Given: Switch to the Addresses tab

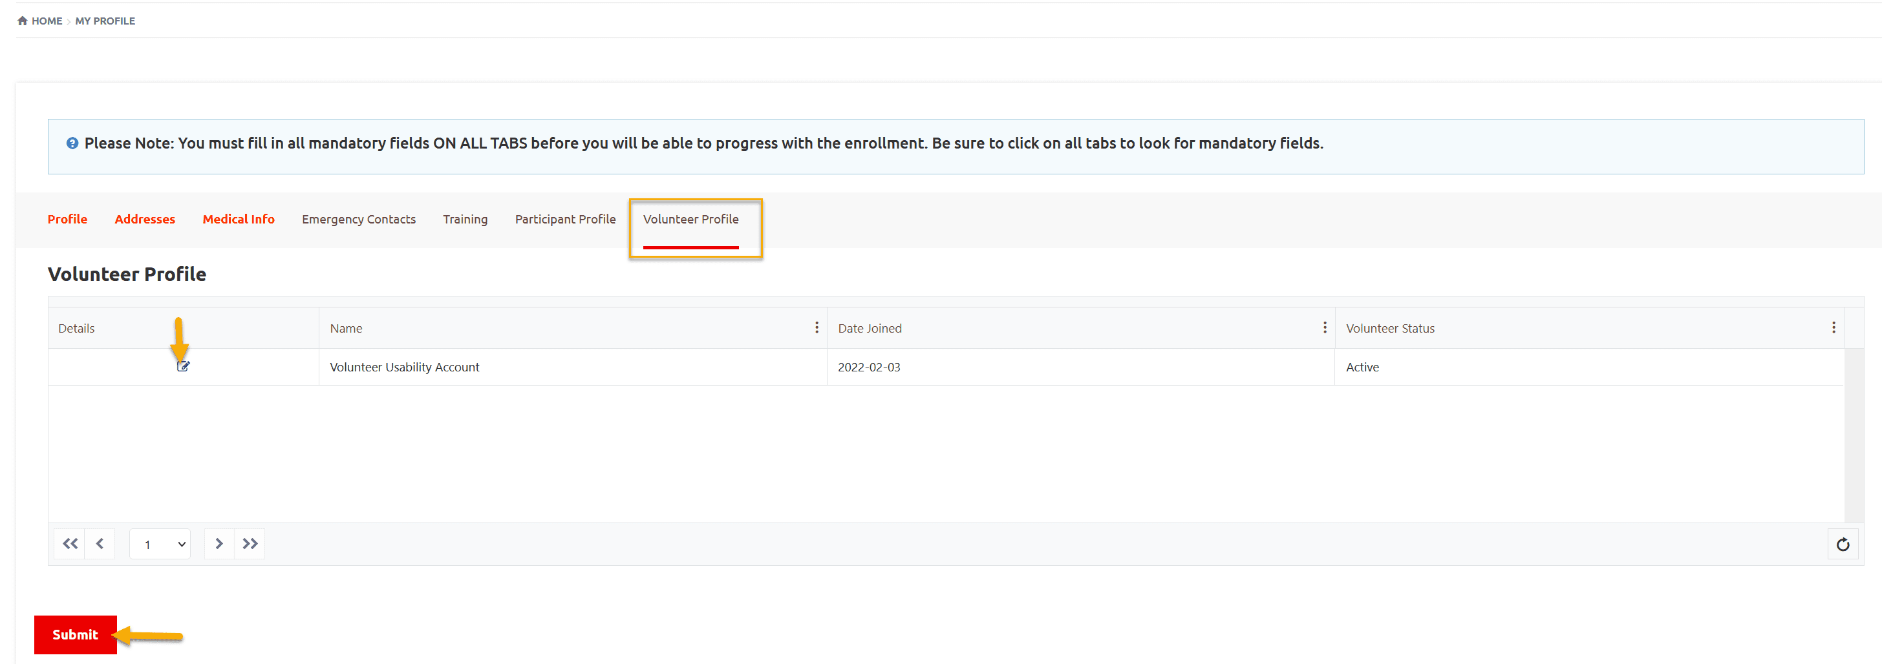Looking at the screenshot, I should [145, 219].
